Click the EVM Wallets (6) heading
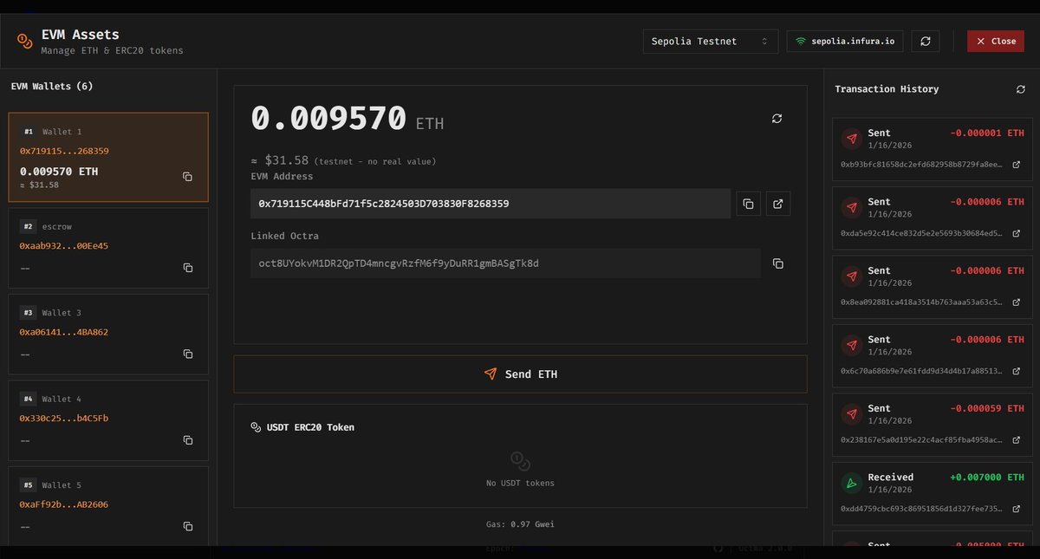The image size is (1040, 559). tap(52, 87)
